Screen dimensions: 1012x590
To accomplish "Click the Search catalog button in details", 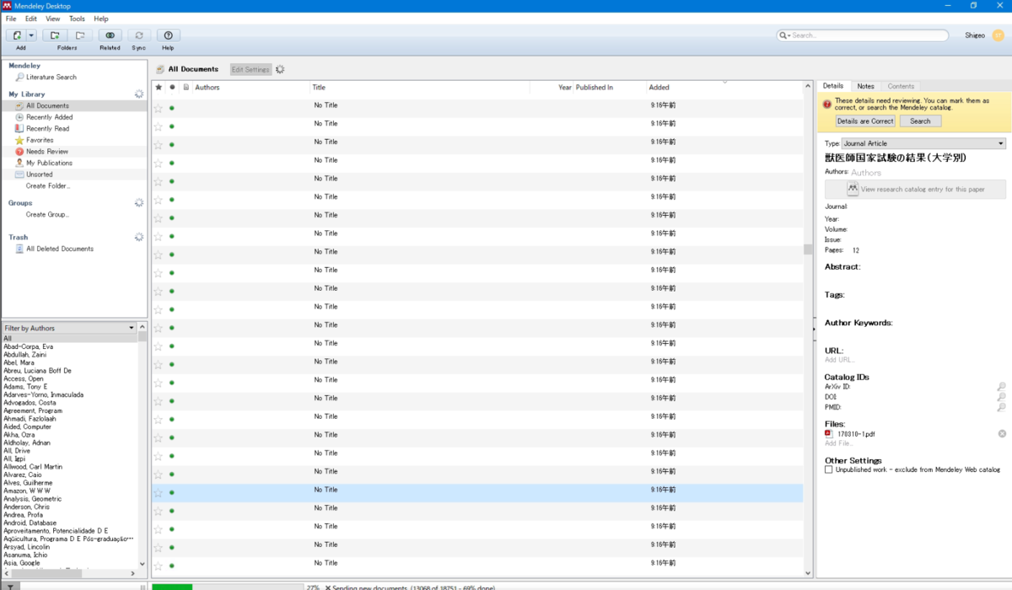I will (920, 121).
